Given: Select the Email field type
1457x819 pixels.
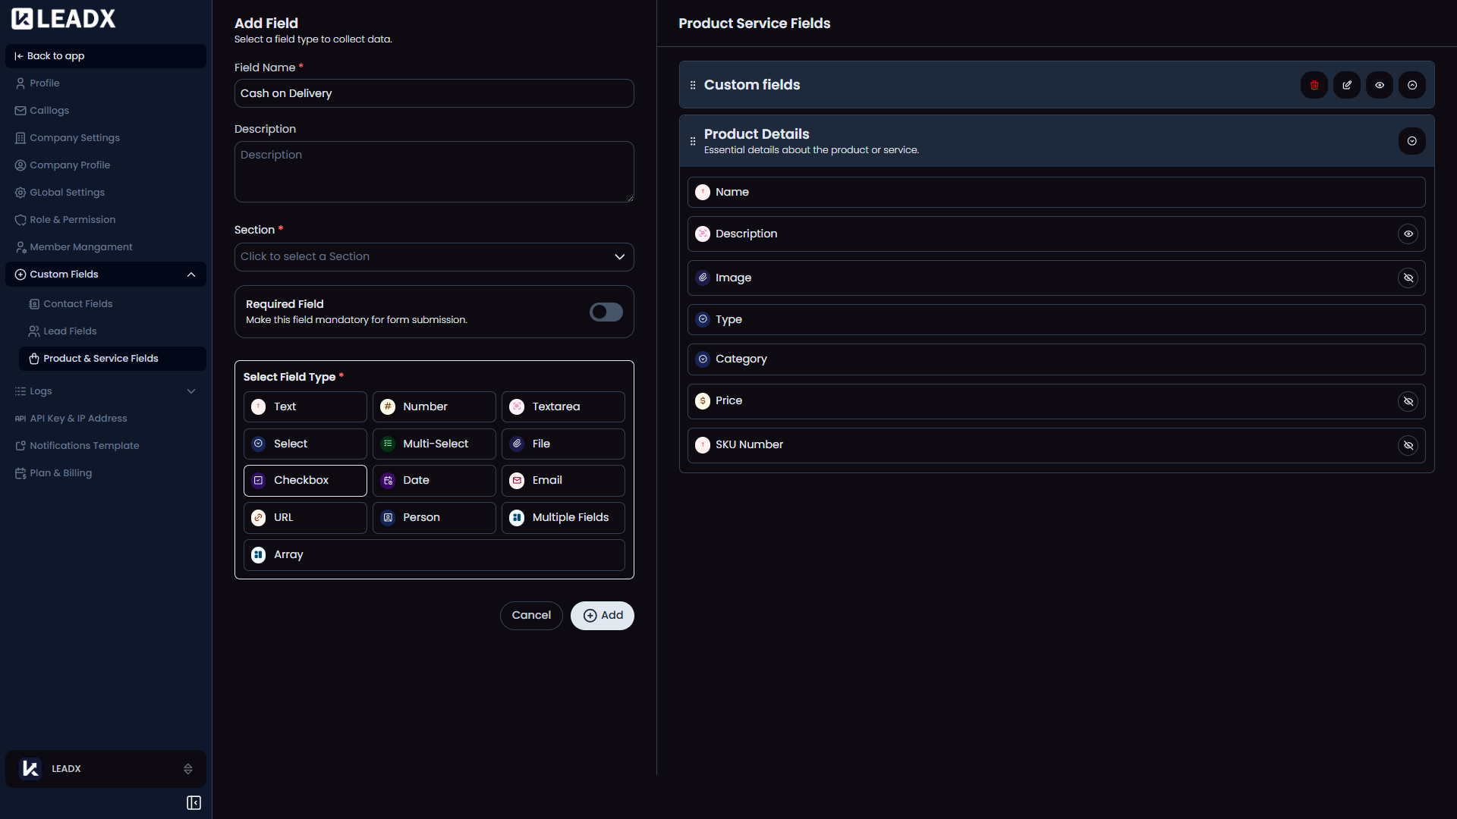Looking at the screenshot, I should pyautogui.click(x=562, y=480).
